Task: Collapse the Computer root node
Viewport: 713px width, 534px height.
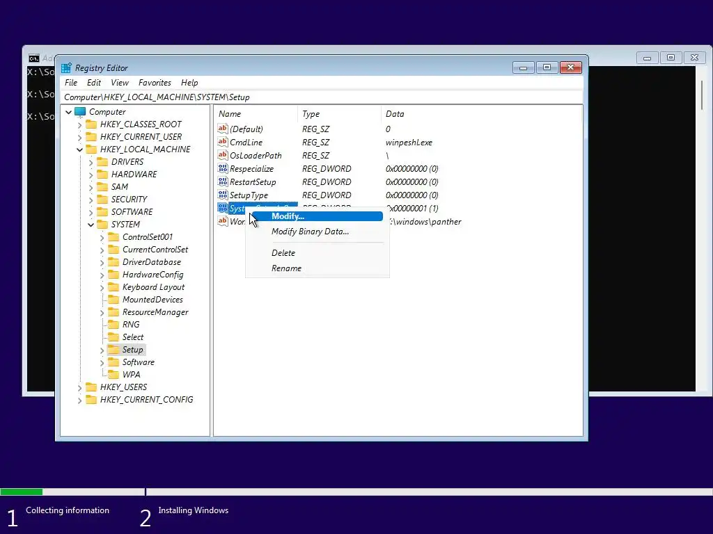Action: click(x=69, y=112)
